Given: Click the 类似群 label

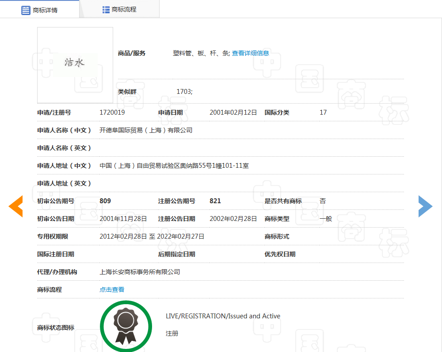Looking at the screenshot, I should pyautogui.click(x=127, y=92).
